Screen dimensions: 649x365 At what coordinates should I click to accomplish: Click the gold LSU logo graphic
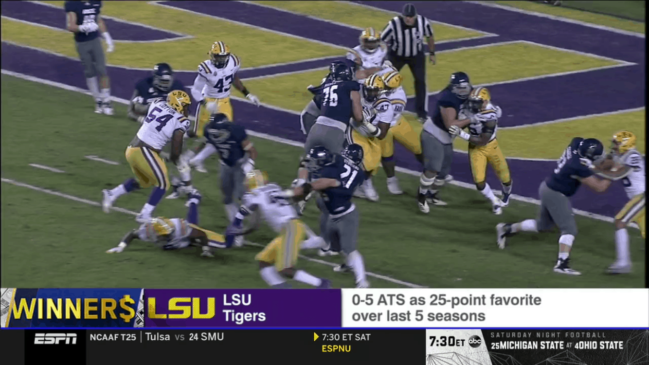click(181, 308)
